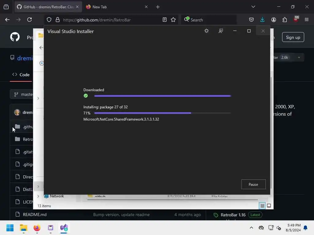Close the GitHub RetroBar tab
Viewport: 314px width, 235px height.
click(x=77, y=7)
